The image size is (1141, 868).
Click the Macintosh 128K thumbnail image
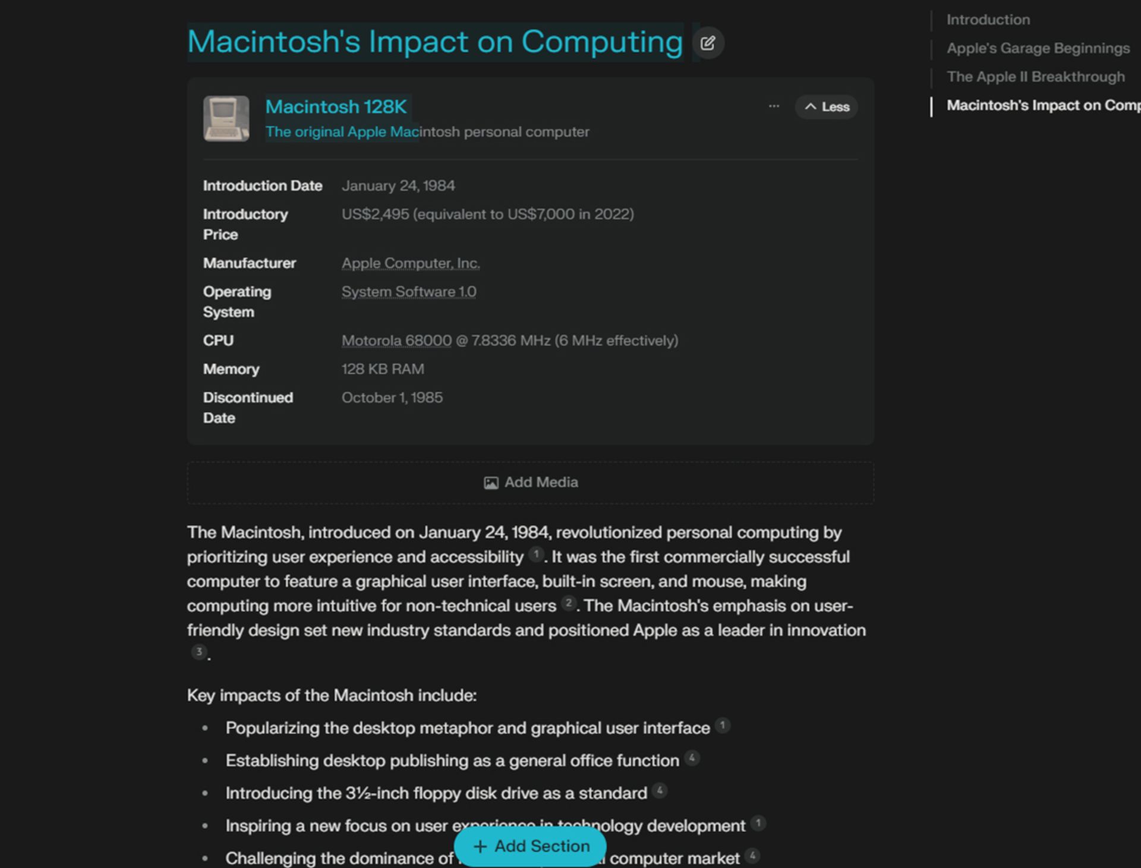(x=226, y=118)
